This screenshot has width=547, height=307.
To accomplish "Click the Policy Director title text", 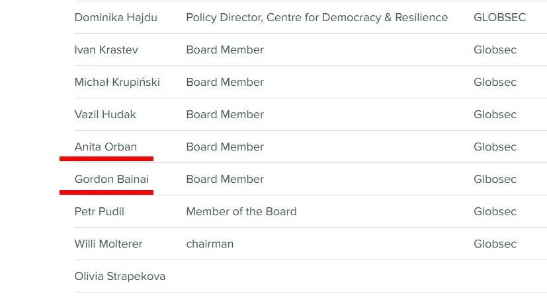I will click(x=317, y=18).
